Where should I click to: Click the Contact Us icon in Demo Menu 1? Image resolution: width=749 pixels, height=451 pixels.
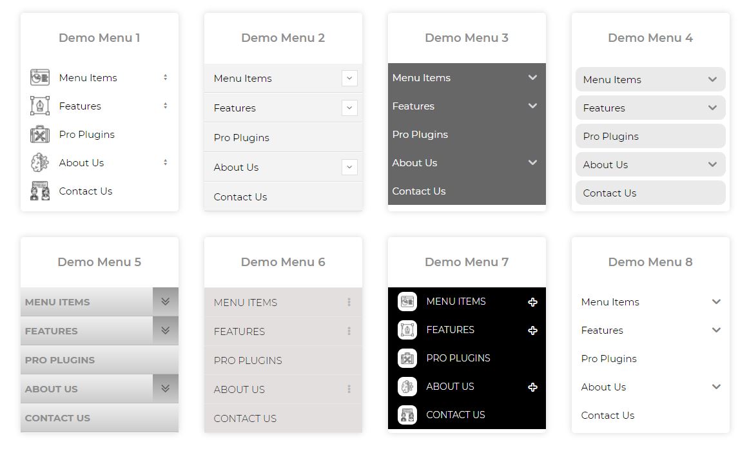pos(39,191)
